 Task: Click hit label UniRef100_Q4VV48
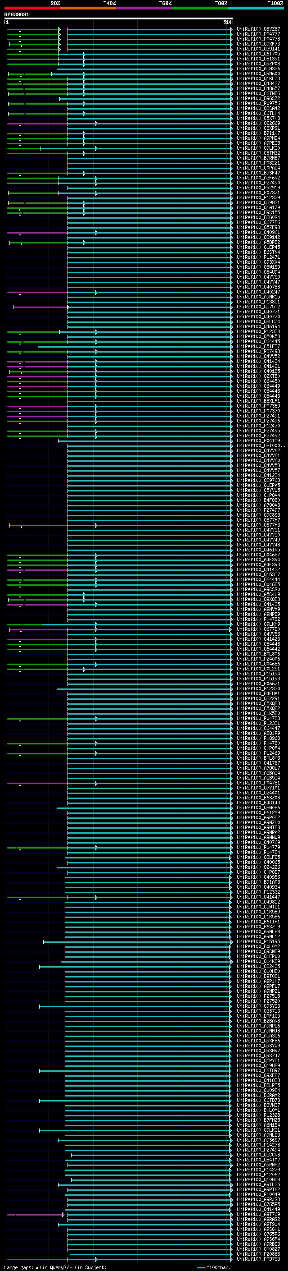[258, 545]
